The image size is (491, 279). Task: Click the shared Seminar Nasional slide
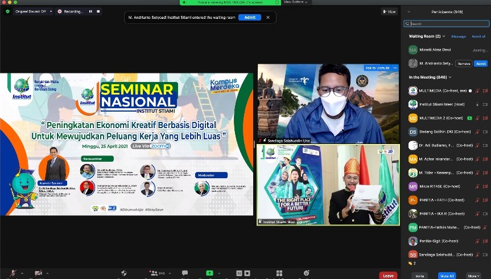126,144
